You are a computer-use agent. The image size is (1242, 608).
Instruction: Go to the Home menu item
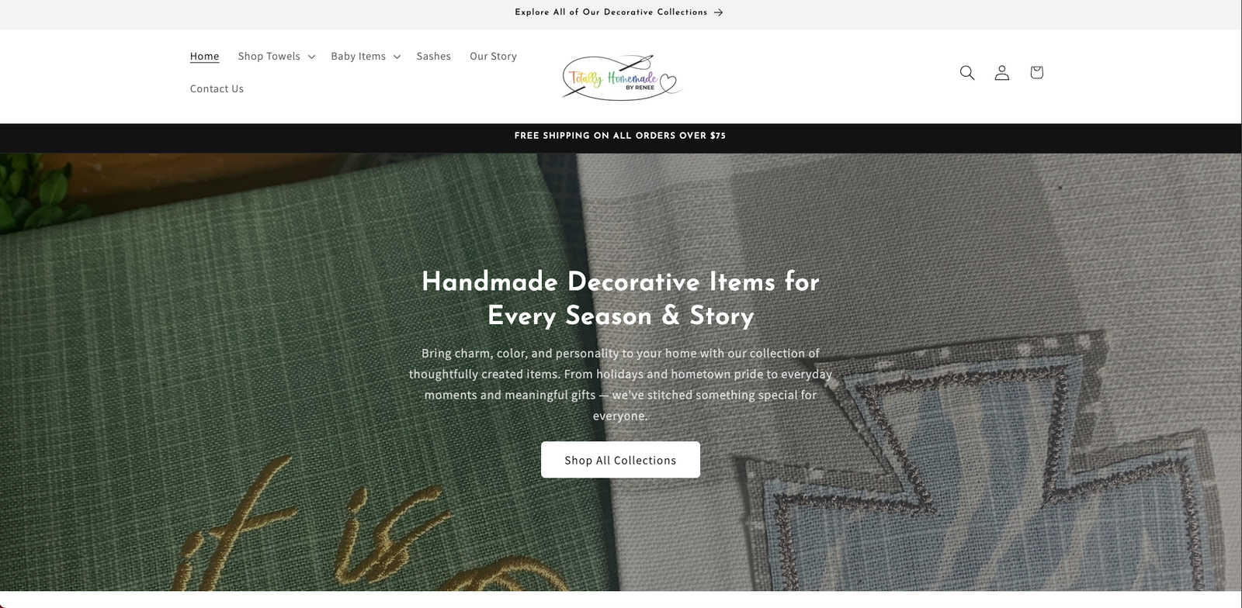pos(204,56)
